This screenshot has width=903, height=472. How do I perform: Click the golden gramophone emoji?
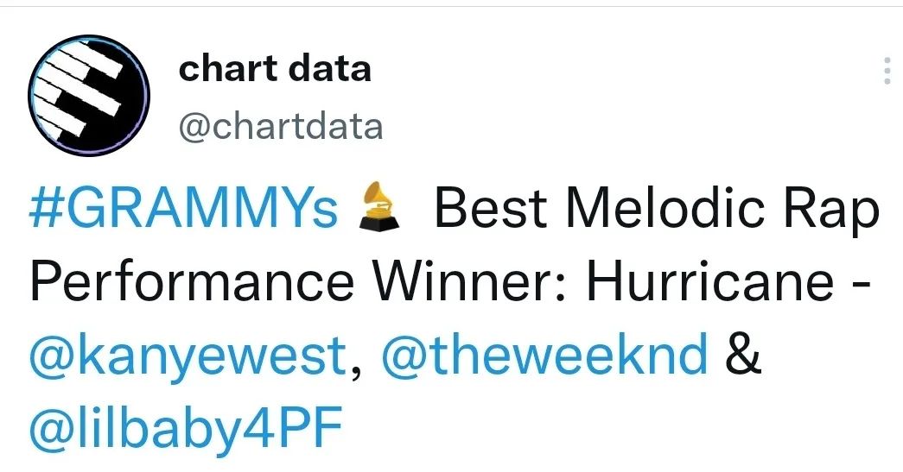click(379, 206)
